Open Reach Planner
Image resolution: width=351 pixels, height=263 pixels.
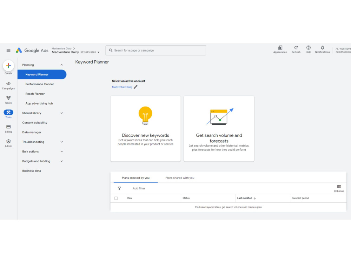pyautogui.click(x=35, y=94)
